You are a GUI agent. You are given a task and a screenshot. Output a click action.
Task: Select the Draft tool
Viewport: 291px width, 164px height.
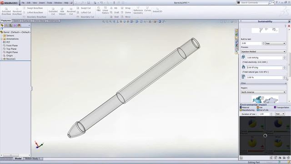pos(115,12)
